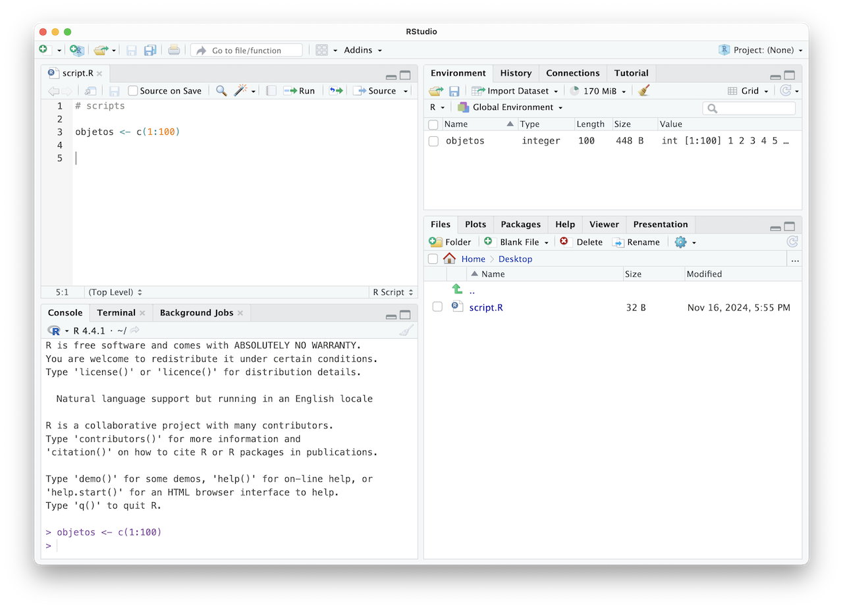Open the Project: (None) menu

coord(761,50)
